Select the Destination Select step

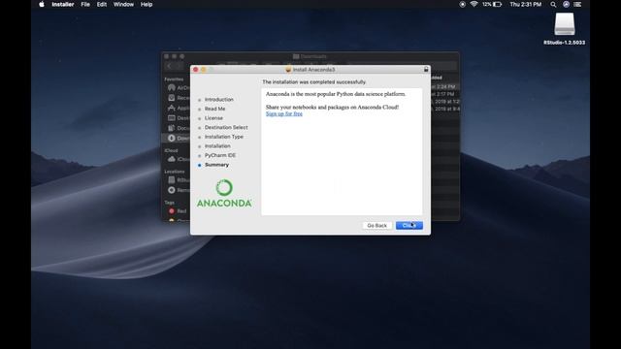click(226, 127)
